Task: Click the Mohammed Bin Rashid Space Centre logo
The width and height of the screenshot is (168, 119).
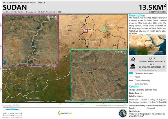Action: pos(12,113)
